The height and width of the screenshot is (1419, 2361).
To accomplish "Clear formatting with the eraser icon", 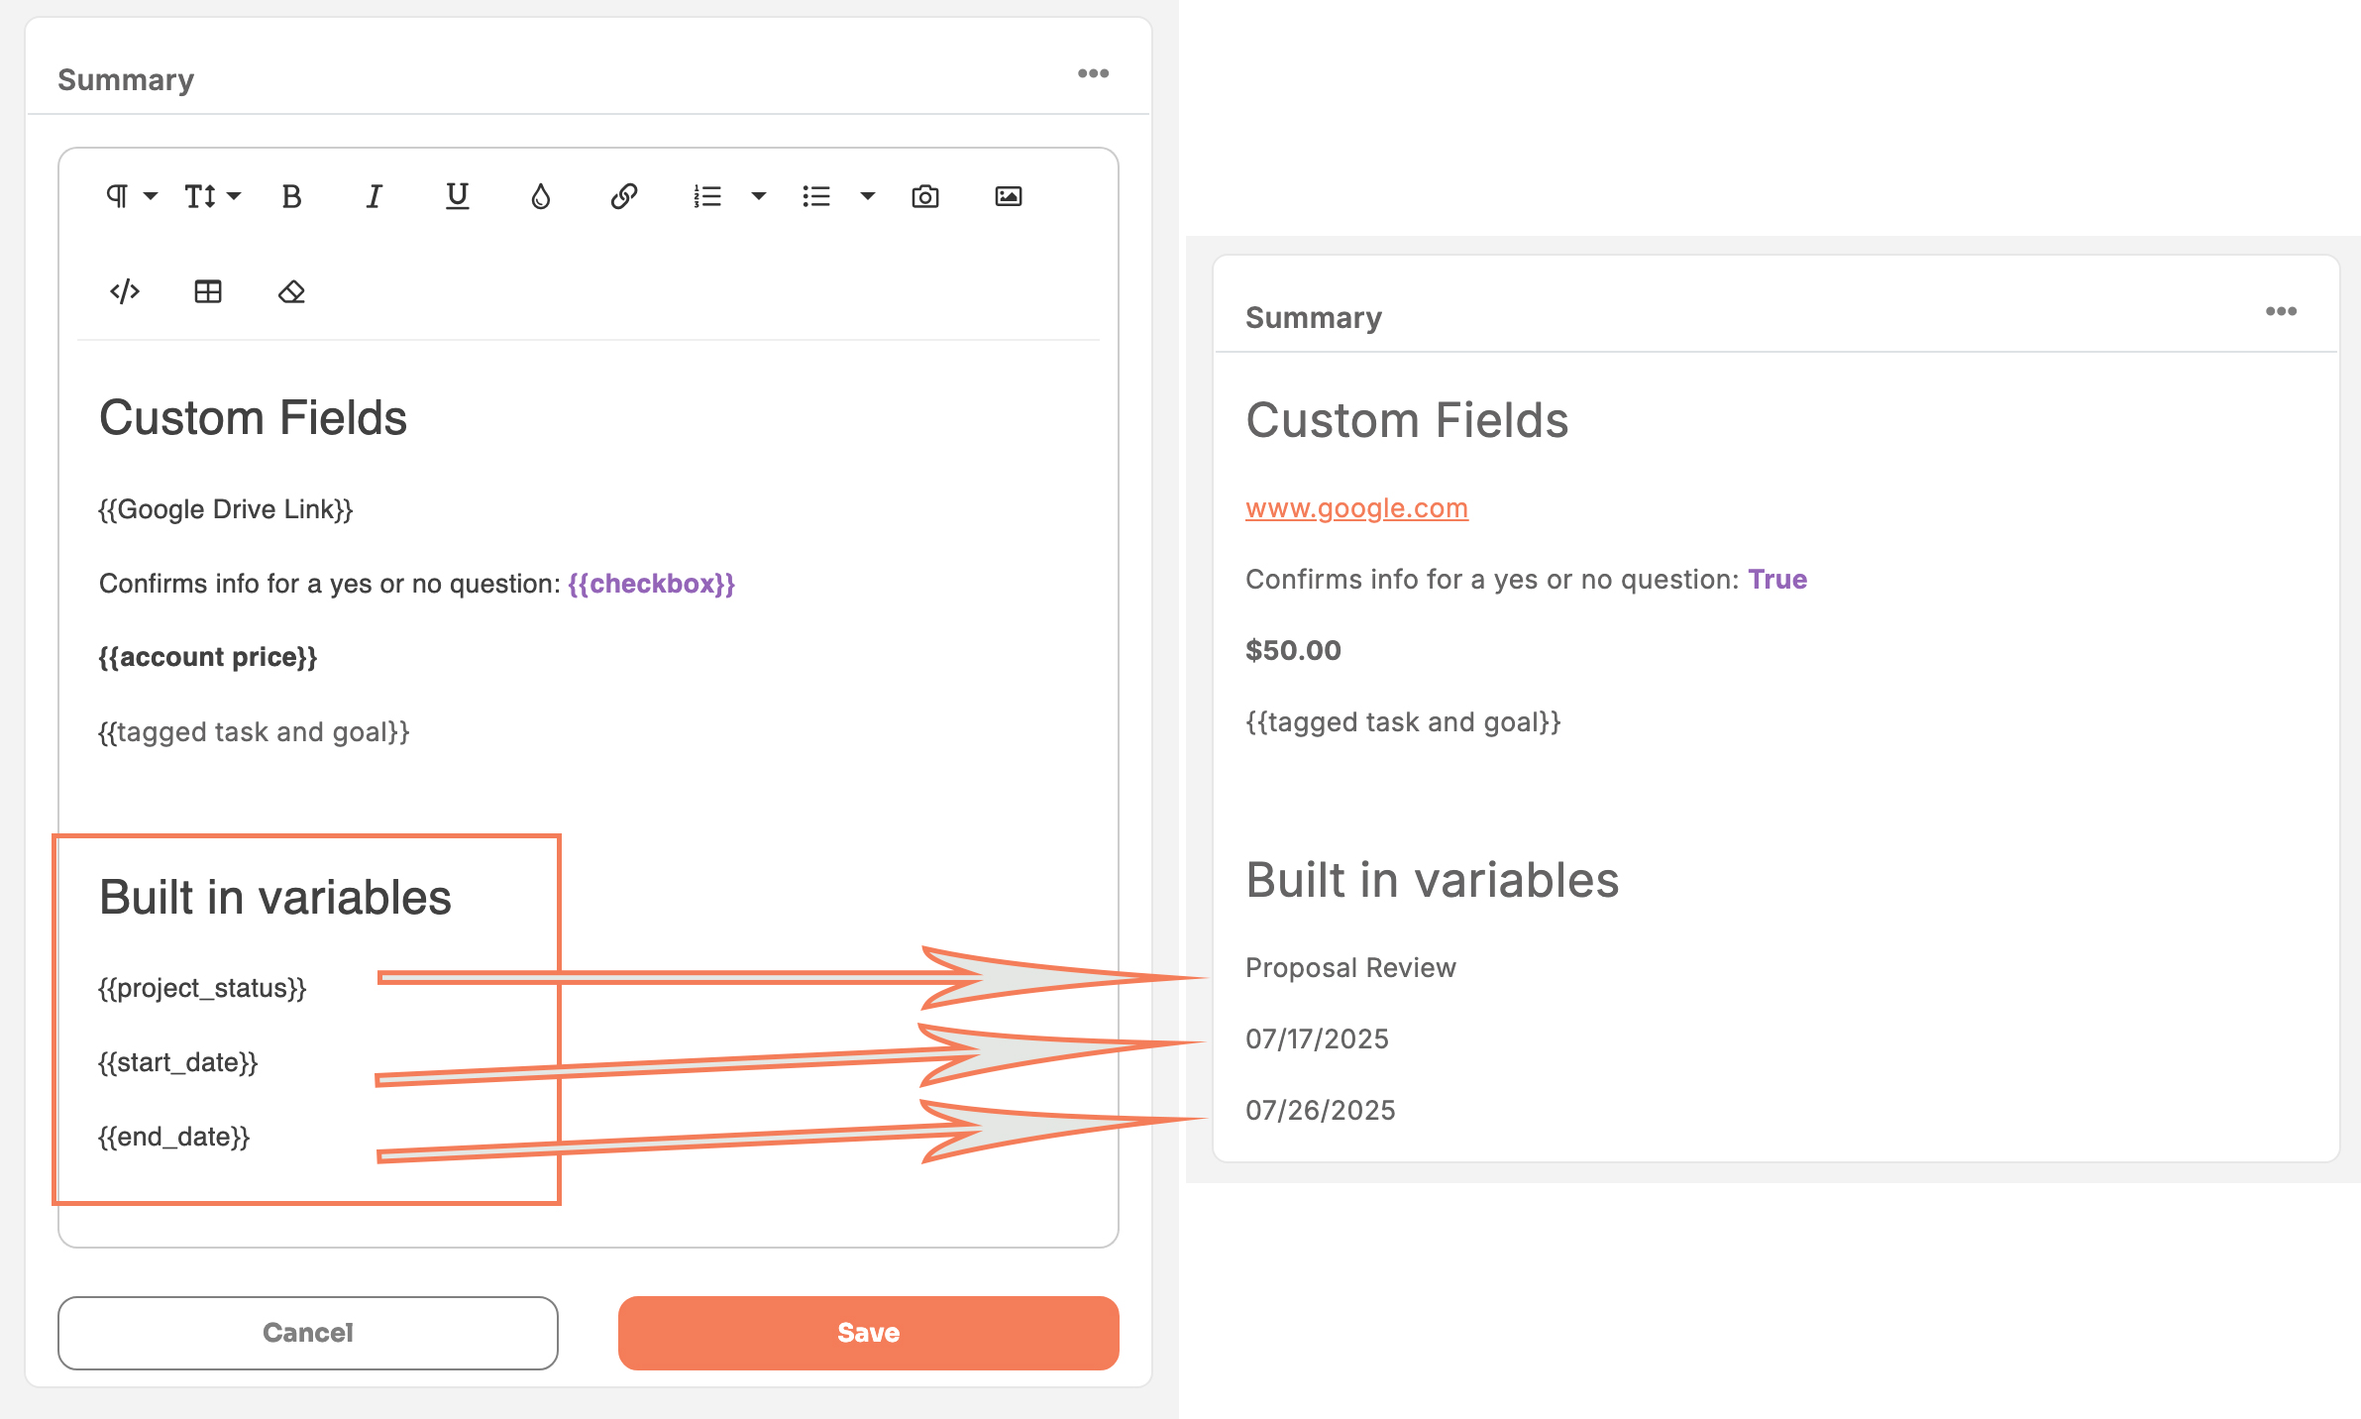I will [x=291, y=291].
